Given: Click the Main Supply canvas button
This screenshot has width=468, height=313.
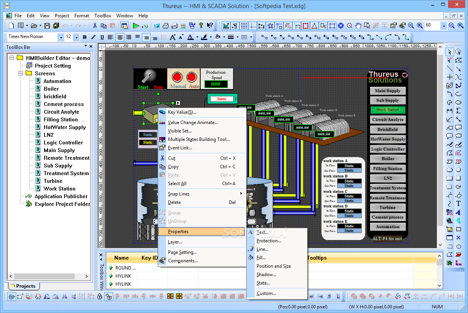Looking at the screenshot, I should 387,91.
